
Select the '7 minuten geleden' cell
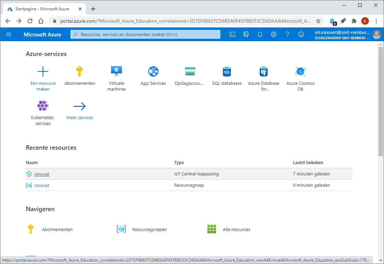click(311, 174)
